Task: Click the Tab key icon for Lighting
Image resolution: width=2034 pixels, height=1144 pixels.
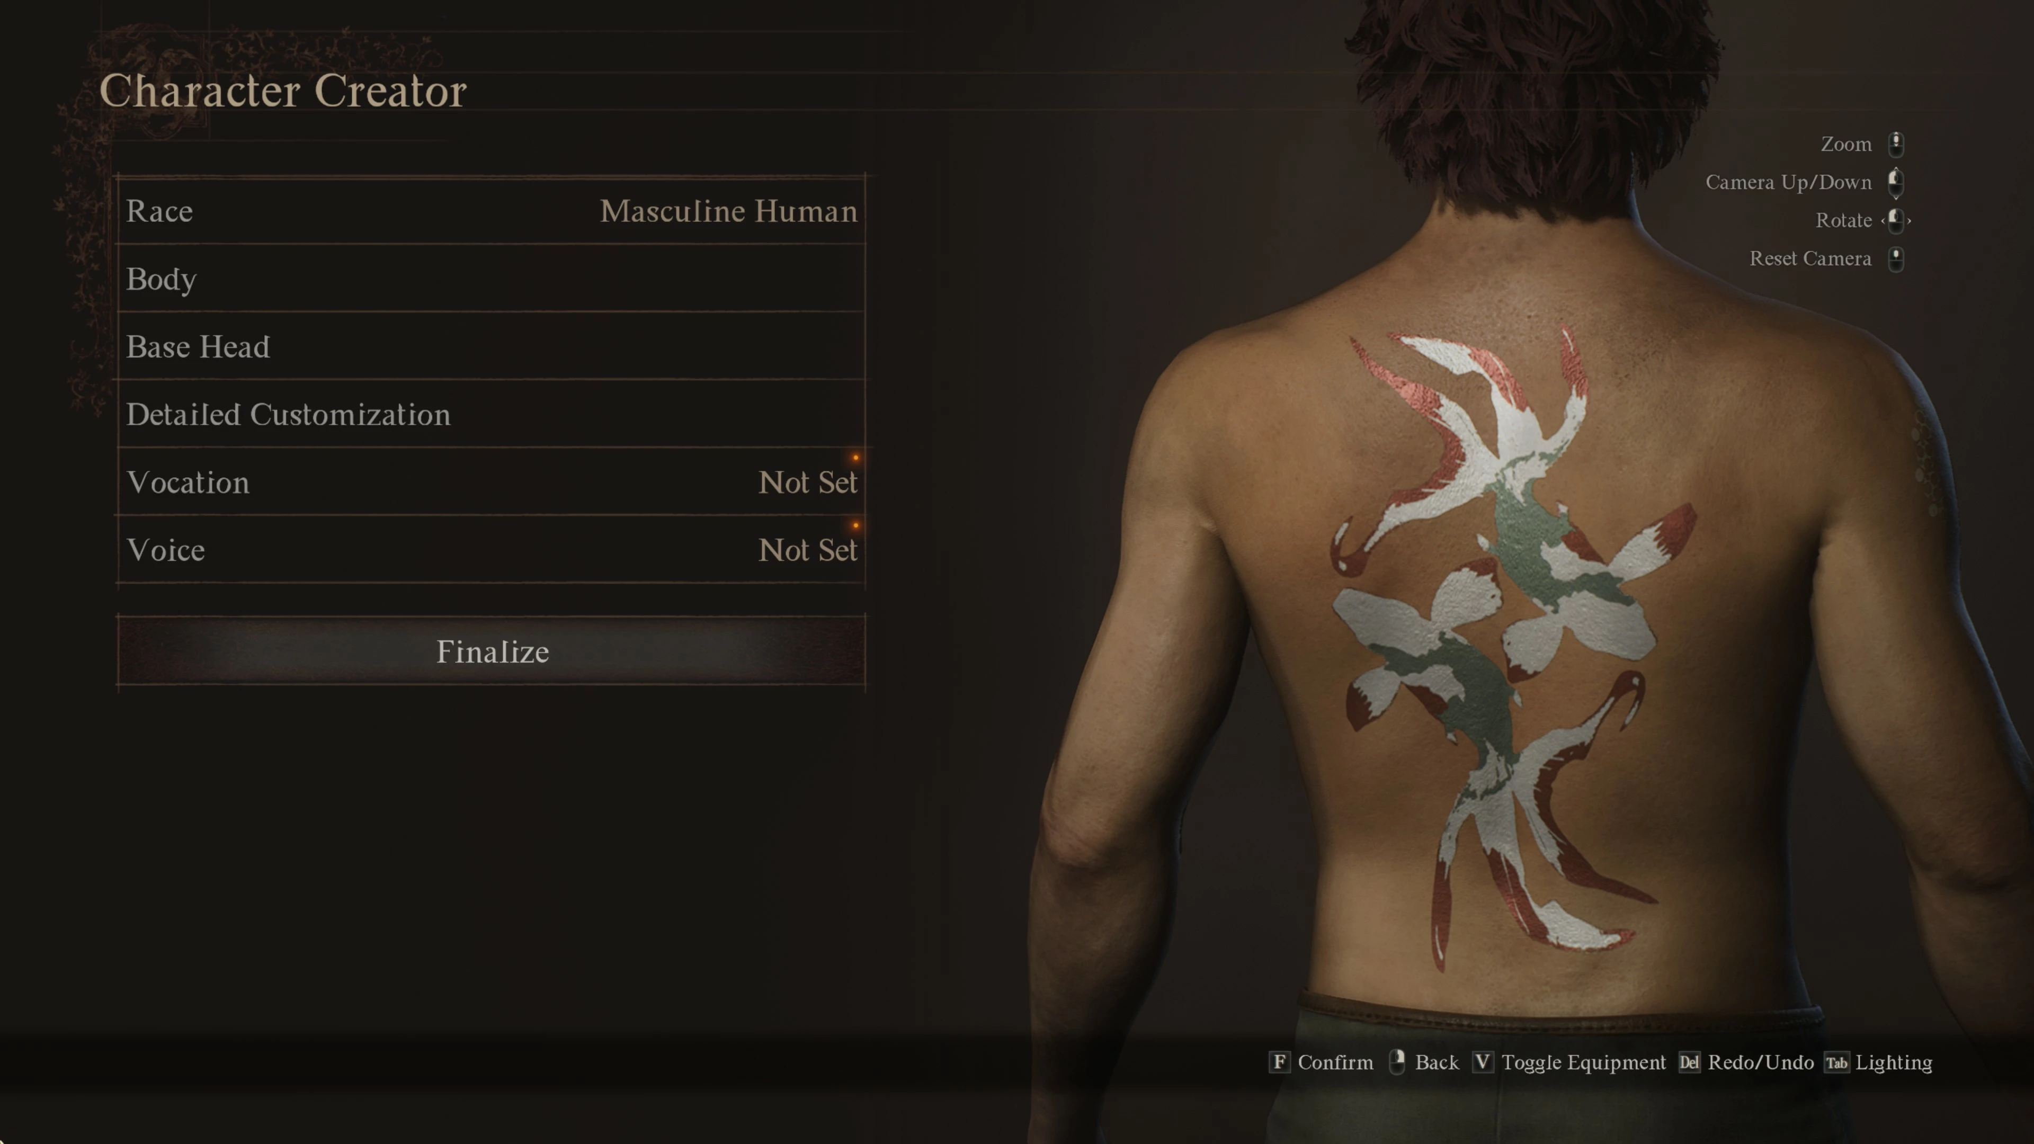Action: tap(1836, 1062)
